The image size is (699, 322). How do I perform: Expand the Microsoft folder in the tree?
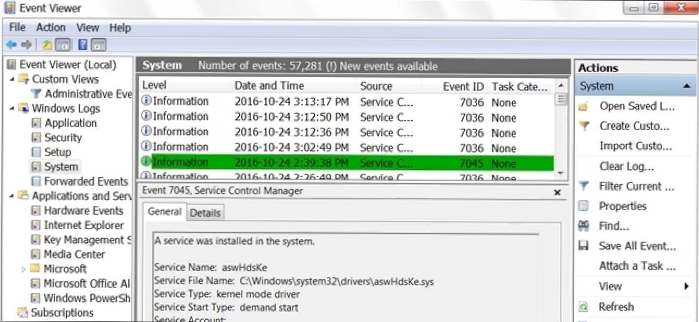coord(23,269)
